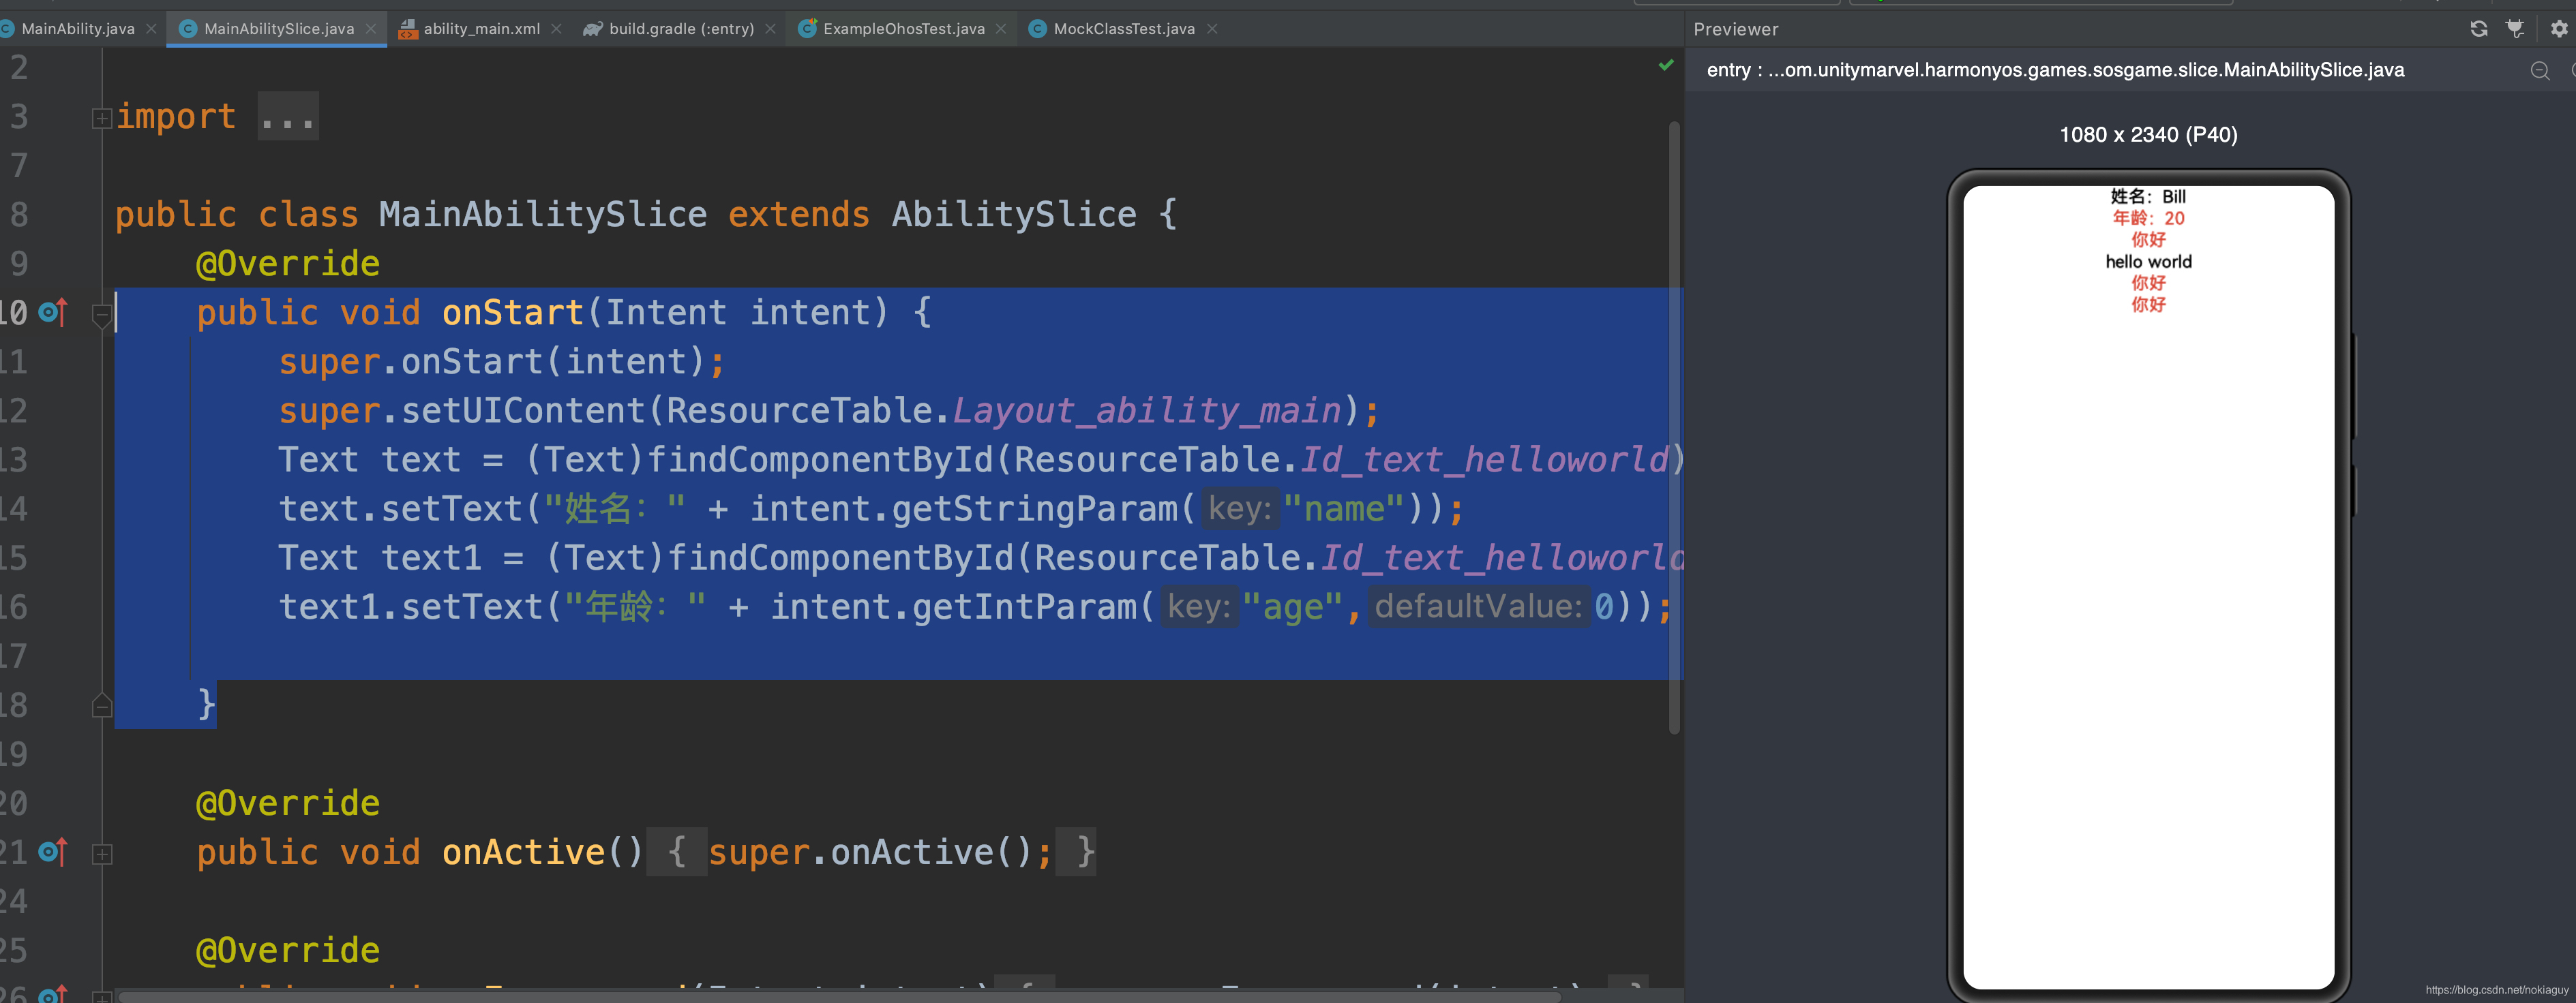Click 'hello world' text in phone preview
Image resolution: width=2576 pixels, height=1003 pixels.
click(x=2148, y=262)
